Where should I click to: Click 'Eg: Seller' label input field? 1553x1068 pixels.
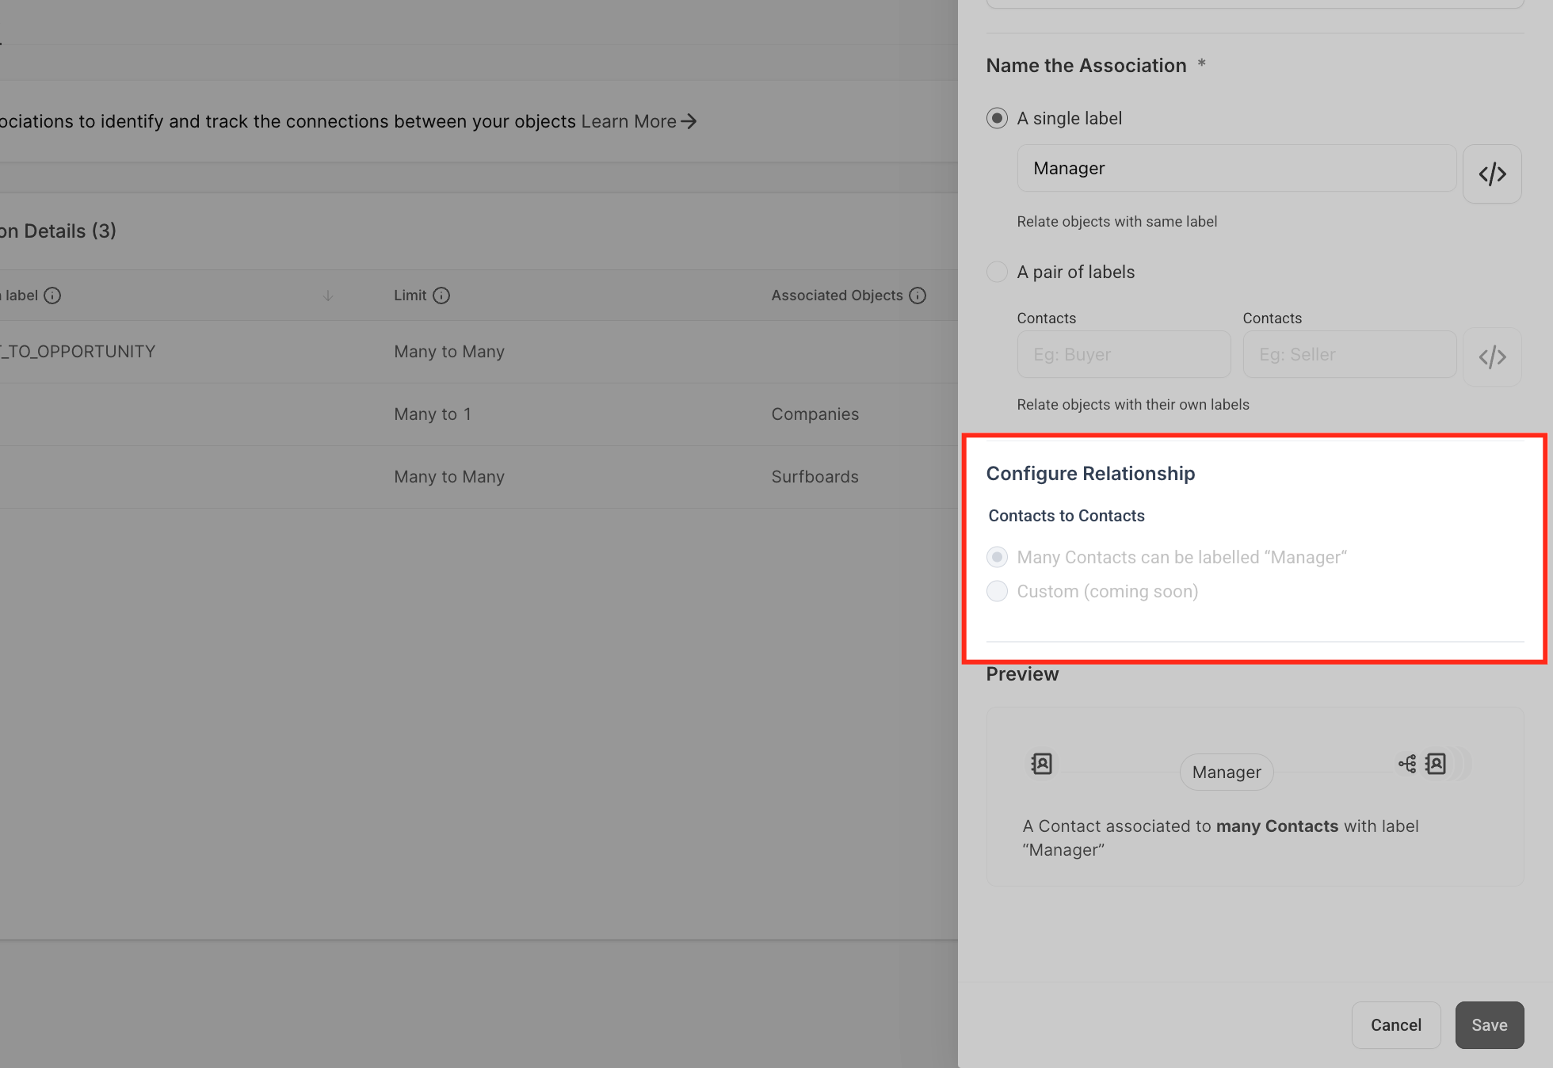point(1349,354)
